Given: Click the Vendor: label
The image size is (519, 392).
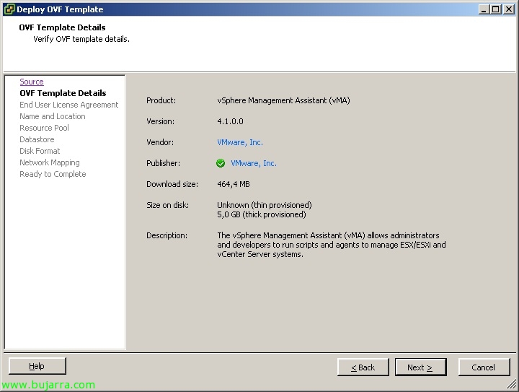Looking at the screenshot, I should pyautogui.click(x=160, y=142).
